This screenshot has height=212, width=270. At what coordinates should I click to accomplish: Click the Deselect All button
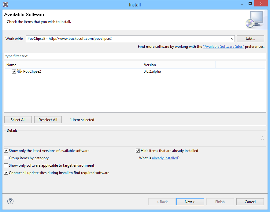pos(48,120)
